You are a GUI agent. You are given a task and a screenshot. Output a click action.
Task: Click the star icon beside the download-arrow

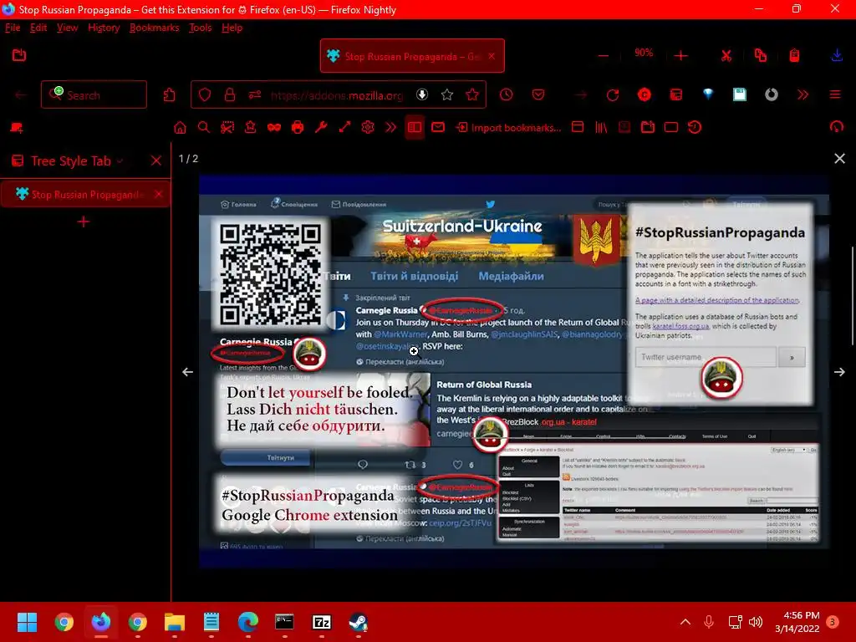pyautogui.click(x=447, y=95)
